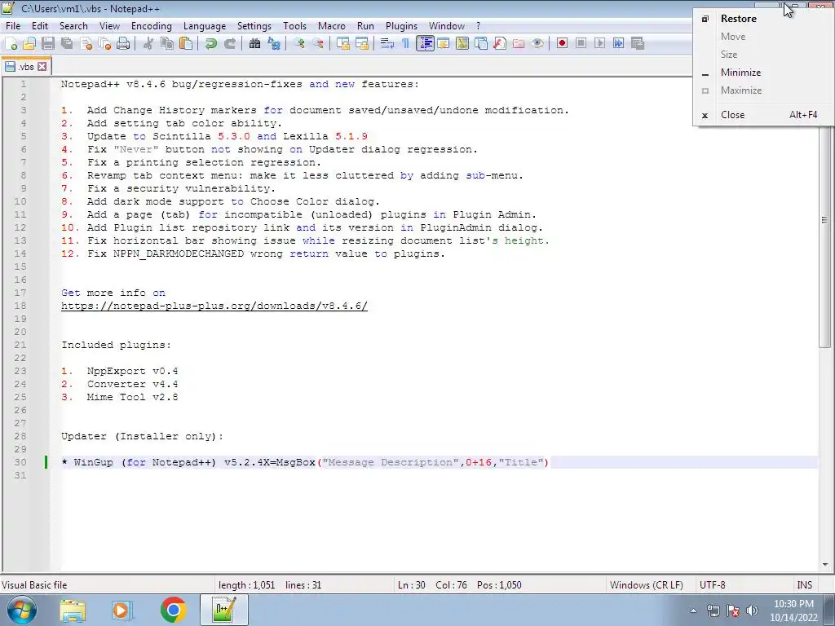835x626 pixels.
Task: Open the Window menu
Action: pyautogui.click(x=446, y=26)
